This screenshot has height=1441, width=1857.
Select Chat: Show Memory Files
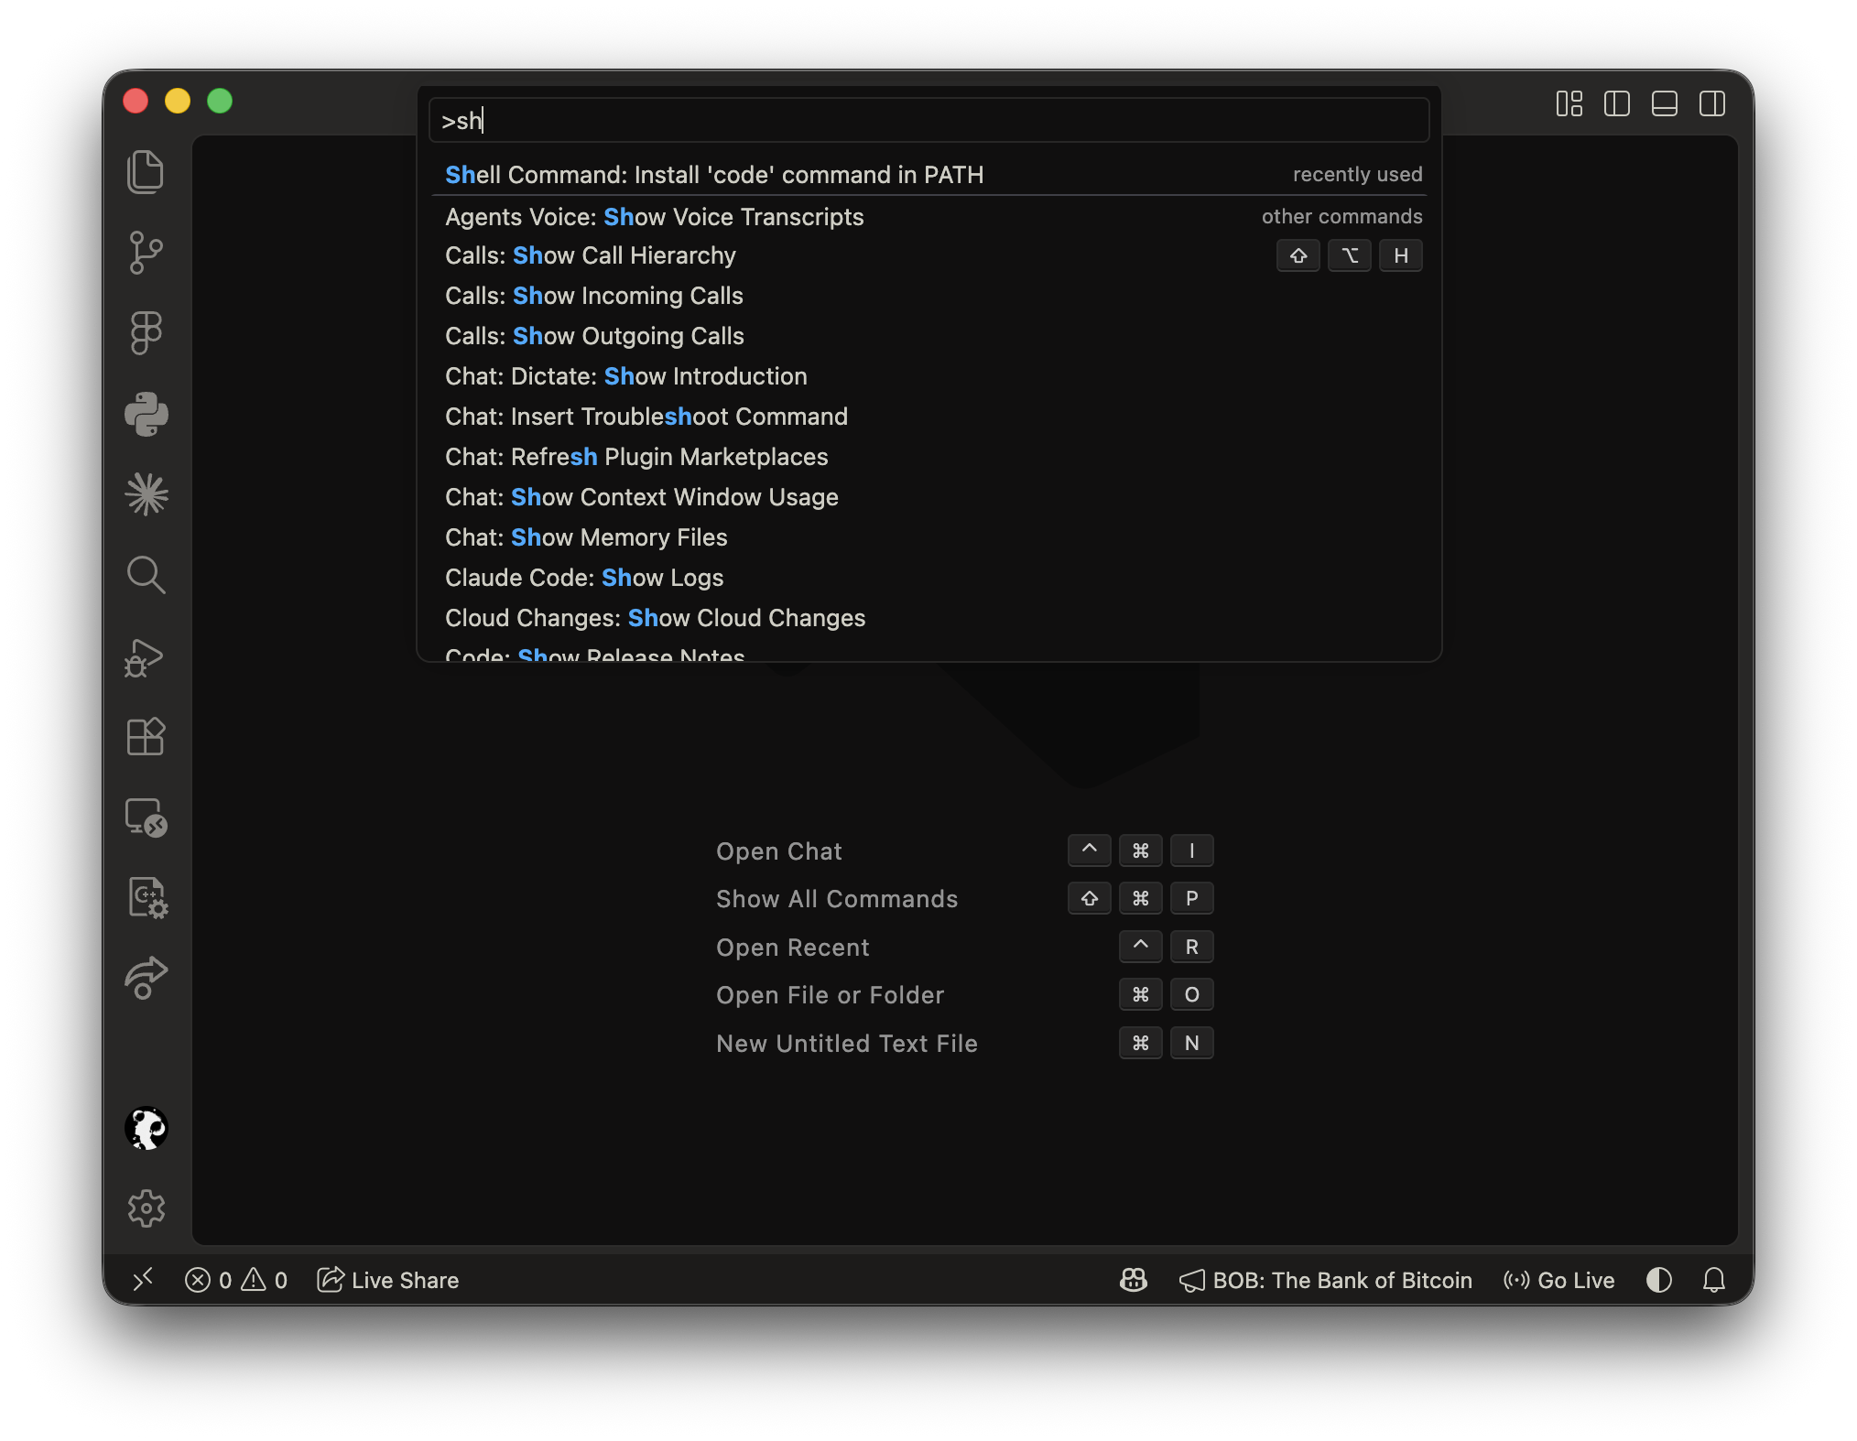[928, 537]
